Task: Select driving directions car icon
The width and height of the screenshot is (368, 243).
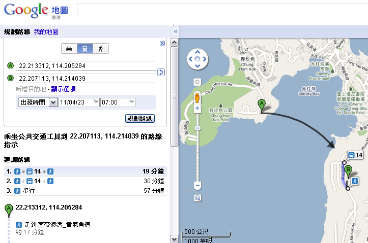Action: coord(69,49)
